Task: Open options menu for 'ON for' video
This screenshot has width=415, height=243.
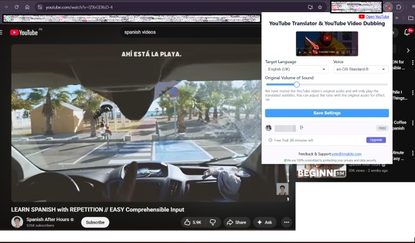Action: tap(413, 63)
